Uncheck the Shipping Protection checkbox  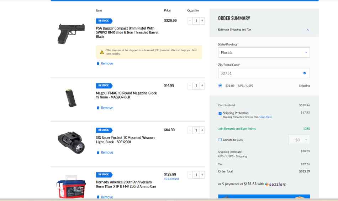coord(220,114)
